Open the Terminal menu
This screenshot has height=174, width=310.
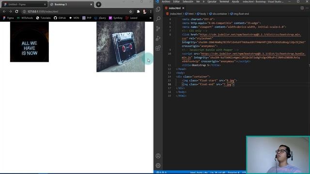tap(224, 1)
